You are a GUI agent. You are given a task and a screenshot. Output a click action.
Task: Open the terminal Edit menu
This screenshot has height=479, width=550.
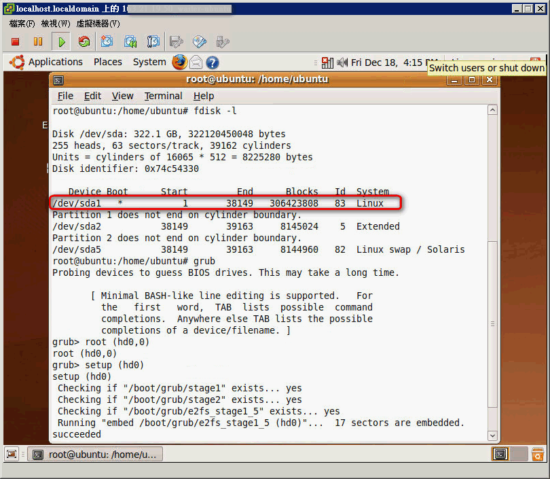click(92, 96)
